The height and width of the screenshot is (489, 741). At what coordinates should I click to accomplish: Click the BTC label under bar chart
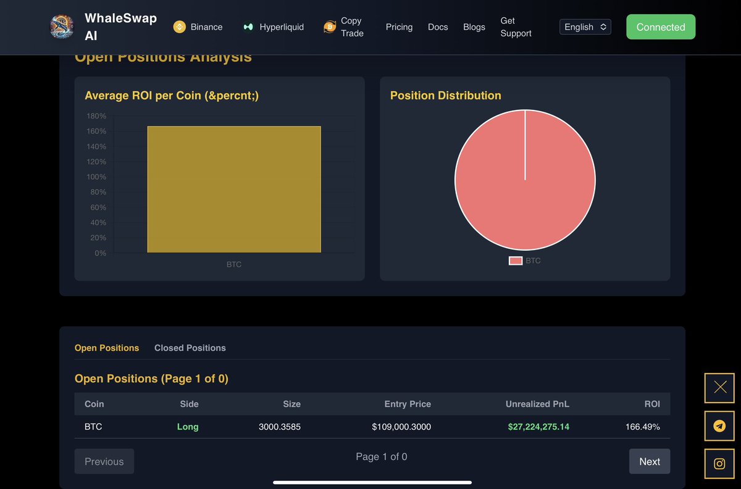point(234,264)
